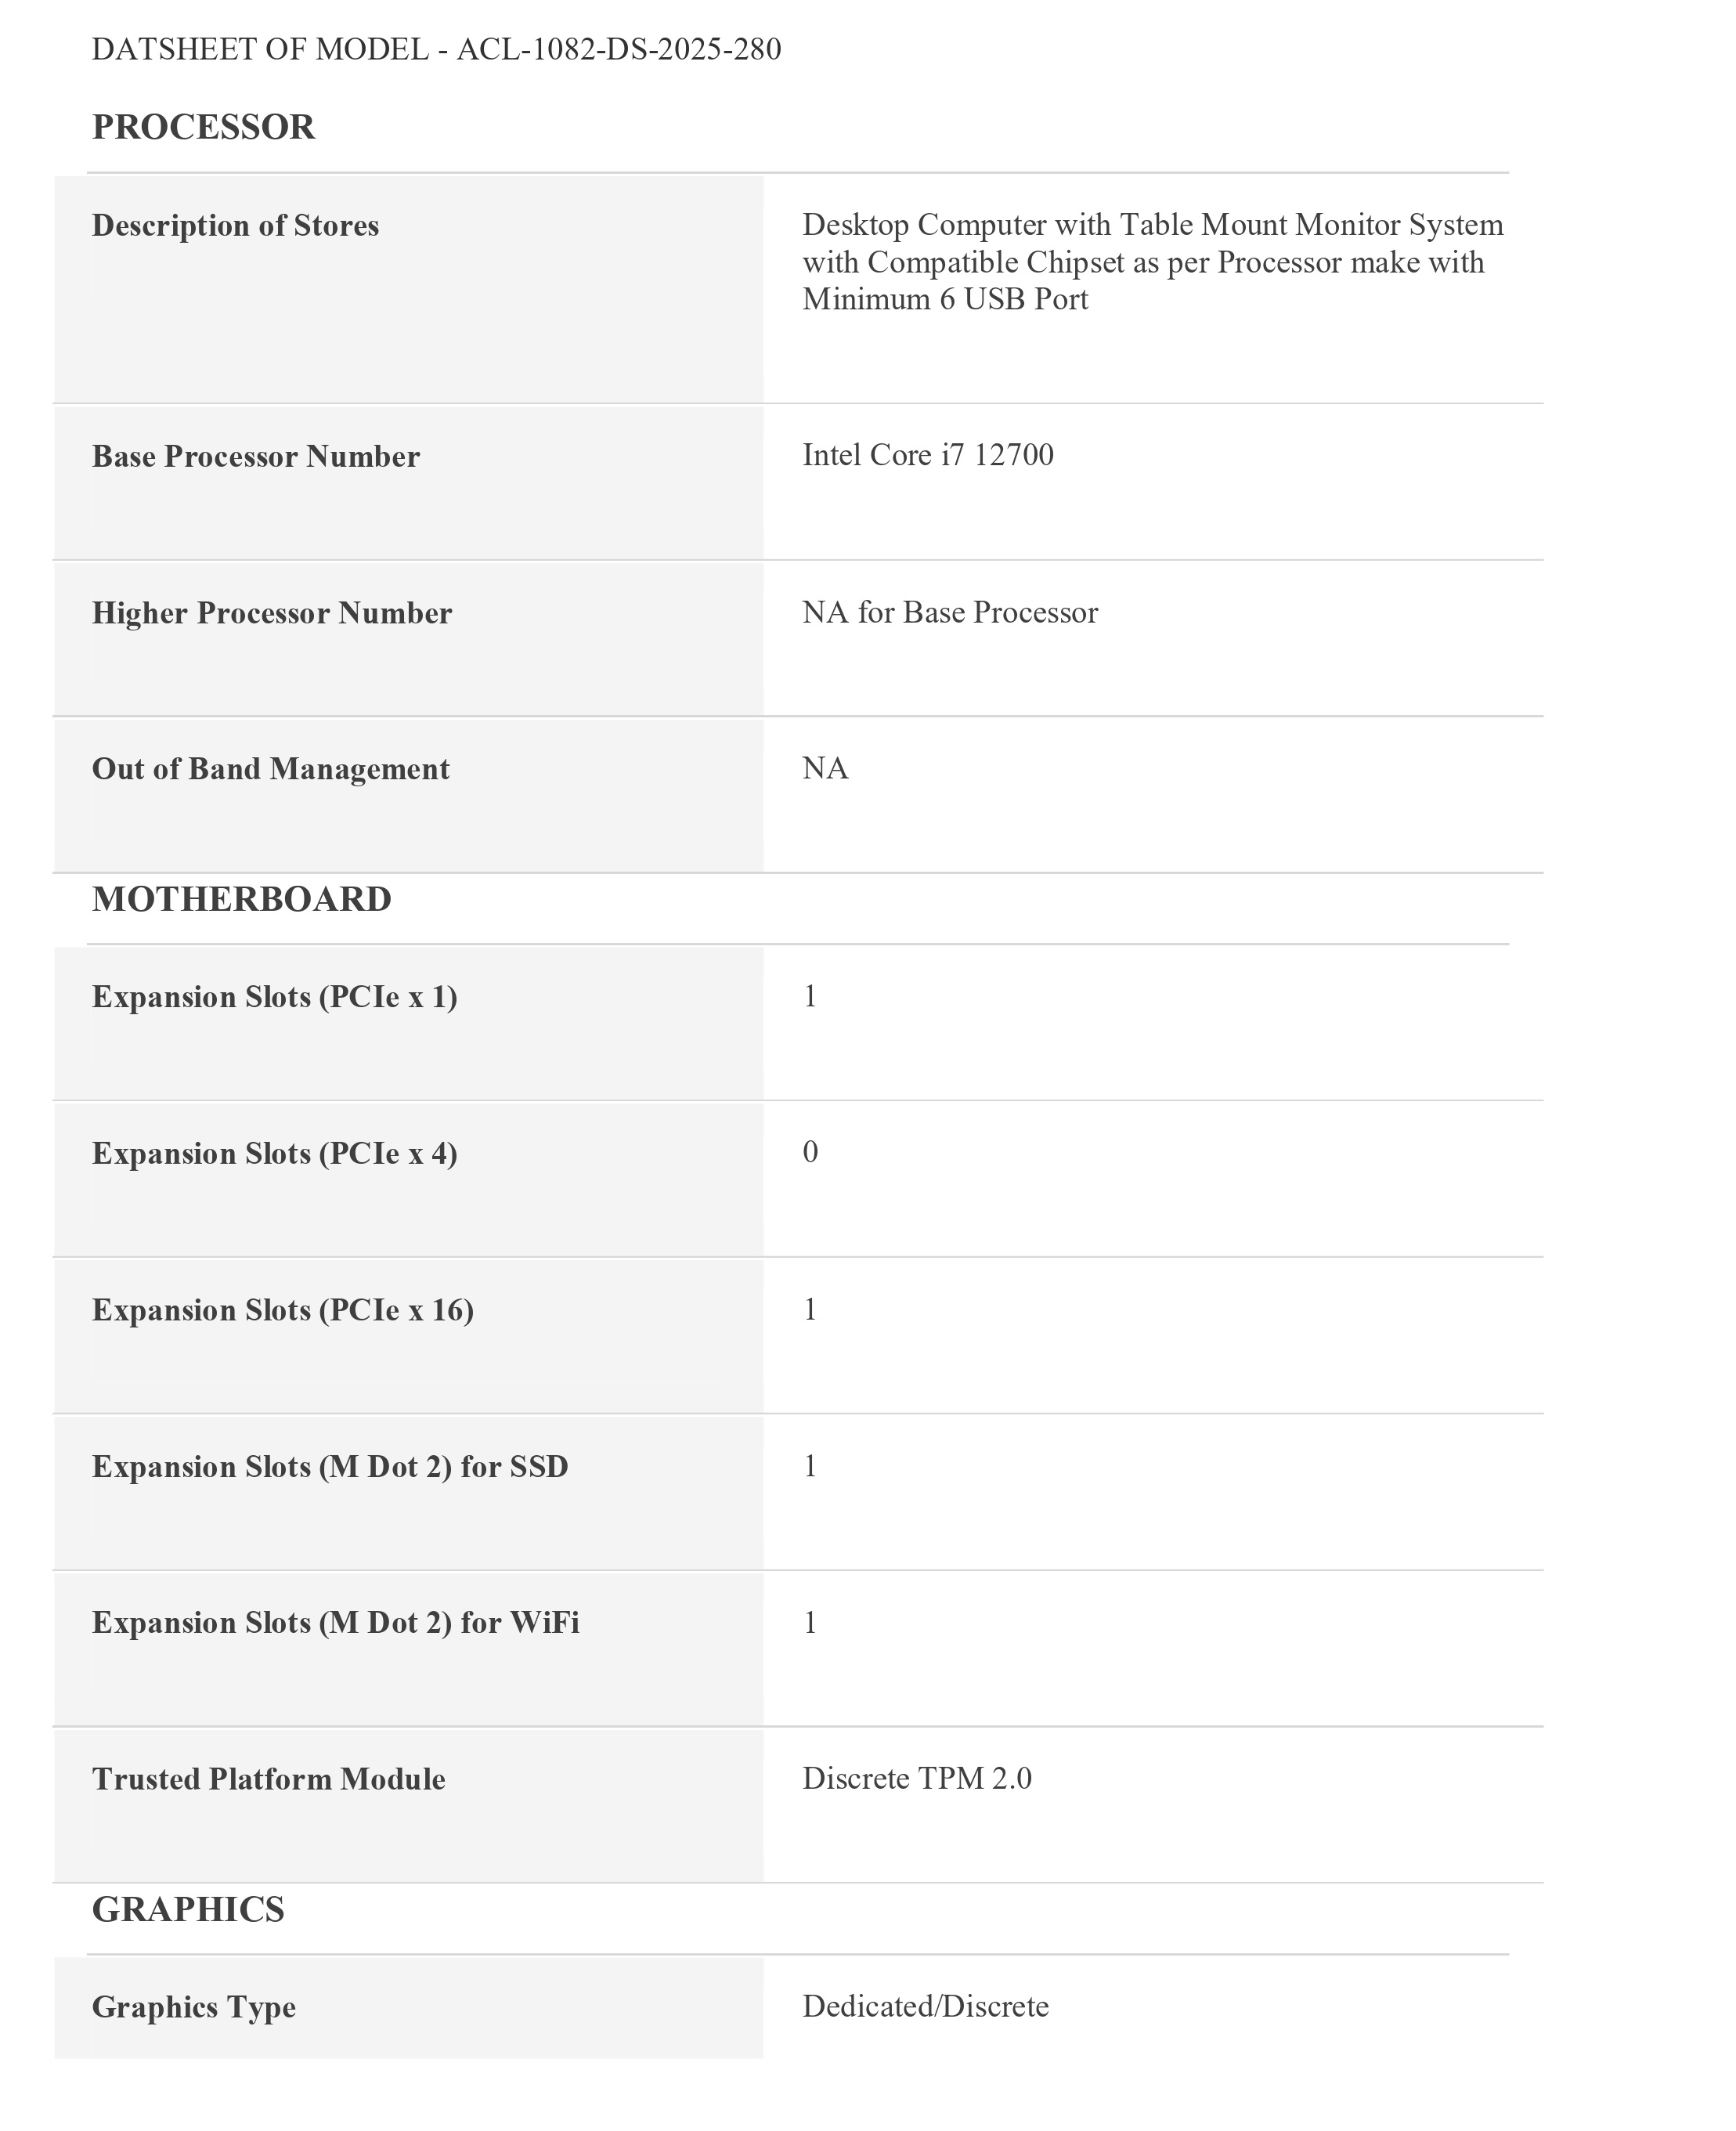Click the Description of Stores label
The width and height of the screenshot is (1736, 2131).
pyautogui.click(x=235, y=225)
